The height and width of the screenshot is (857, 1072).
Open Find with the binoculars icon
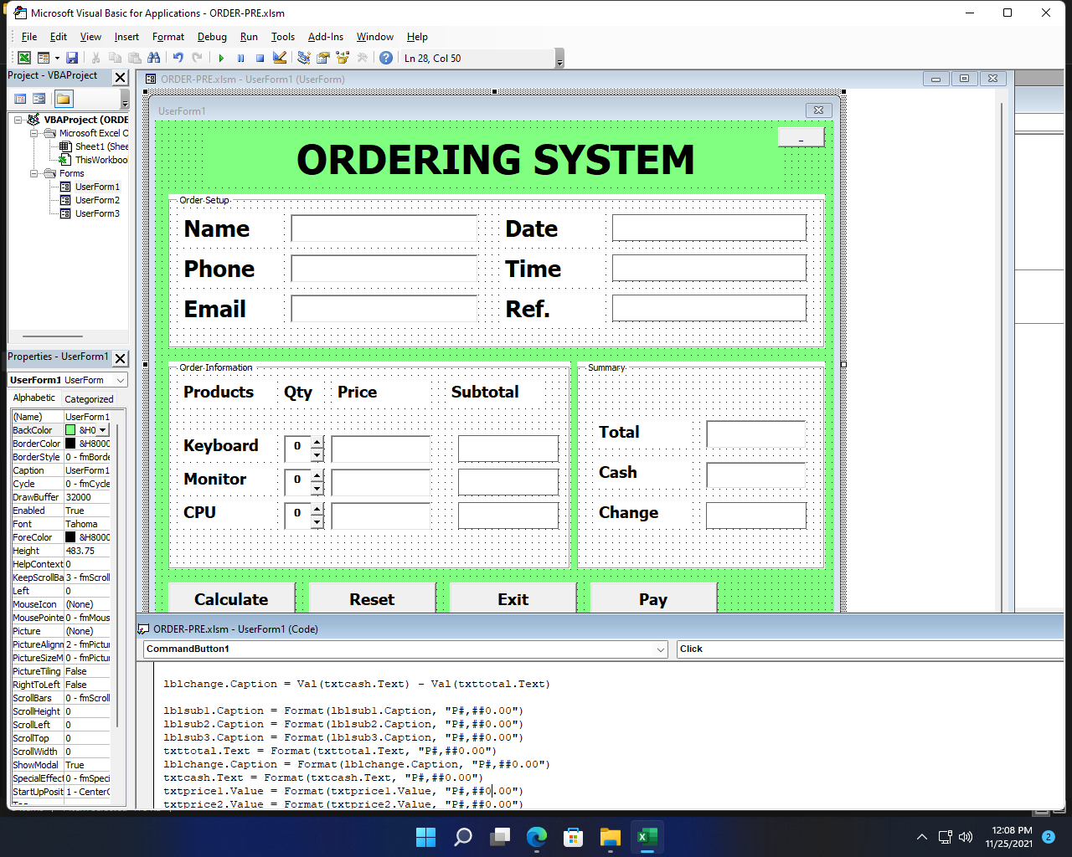[x=154, y=58]
